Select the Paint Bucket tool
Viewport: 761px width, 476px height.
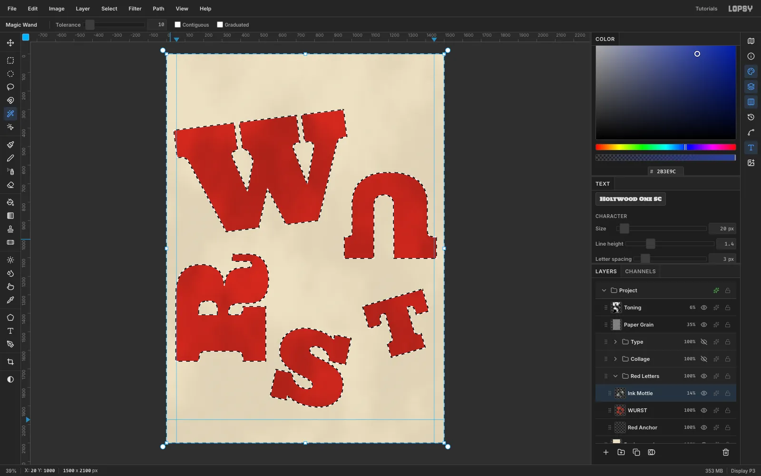click(10, 202)
